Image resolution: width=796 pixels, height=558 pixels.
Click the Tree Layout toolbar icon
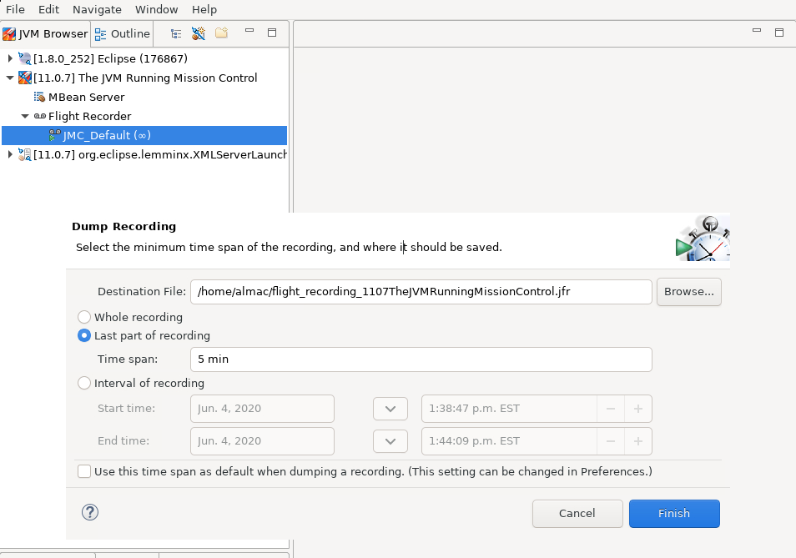point(176,33)
